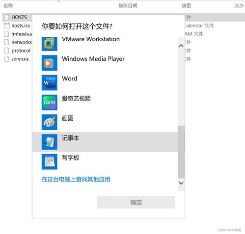
Task: Click the hosts.ics calendar file icon
Action: coord(6,26)
